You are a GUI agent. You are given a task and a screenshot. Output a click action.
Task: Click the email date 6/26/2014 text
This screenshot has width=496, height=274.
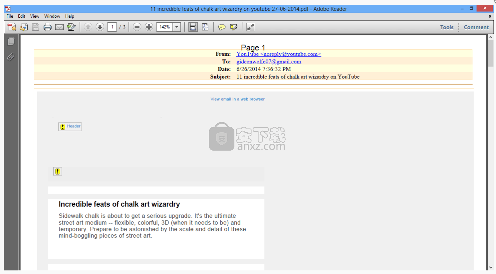tap(264, 69)
